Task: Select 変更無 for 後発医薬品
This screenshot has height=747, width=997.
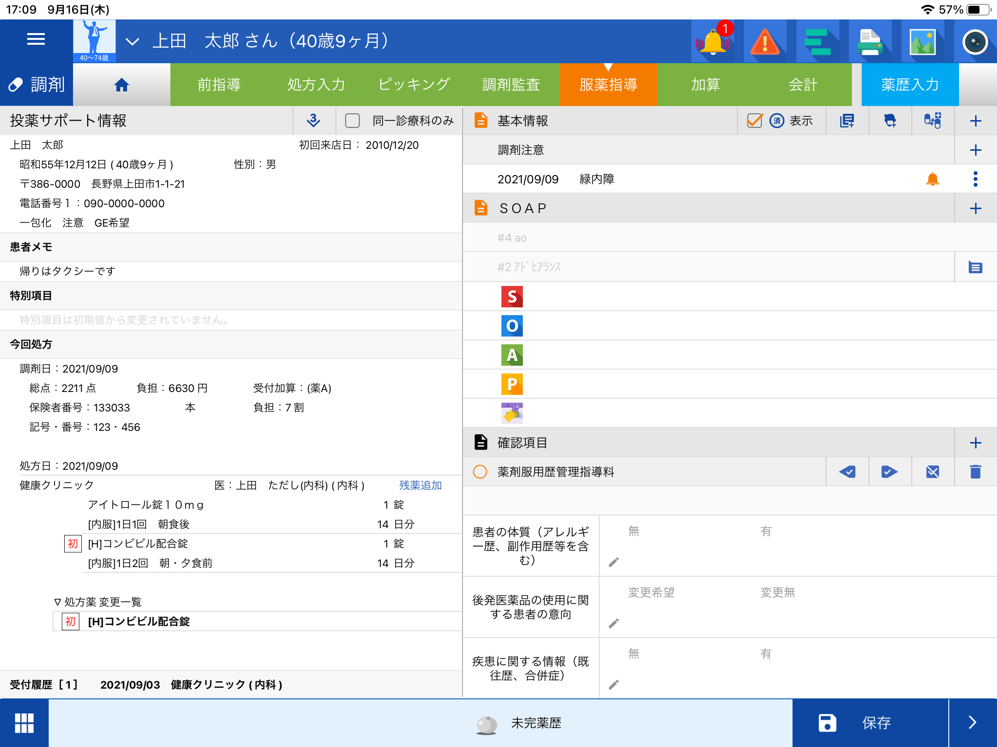Action: coord(778,592)
